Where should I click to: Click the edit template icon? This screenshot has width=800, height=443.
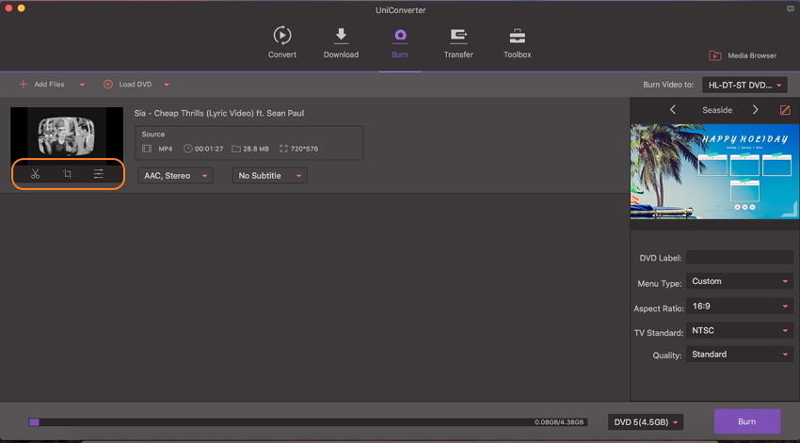tap(785, 110)
